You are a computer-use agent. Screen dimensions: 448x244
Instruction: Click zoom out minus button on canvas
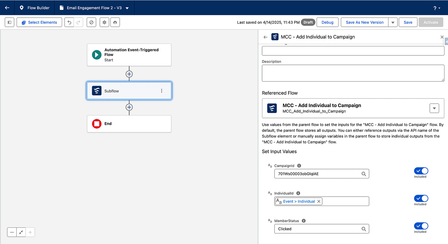[12, 232]
